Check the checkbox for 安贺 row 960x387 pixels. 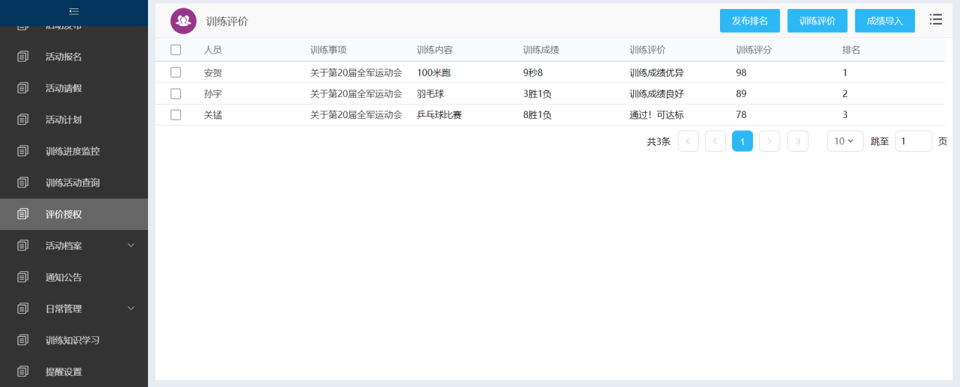(176, 72)
